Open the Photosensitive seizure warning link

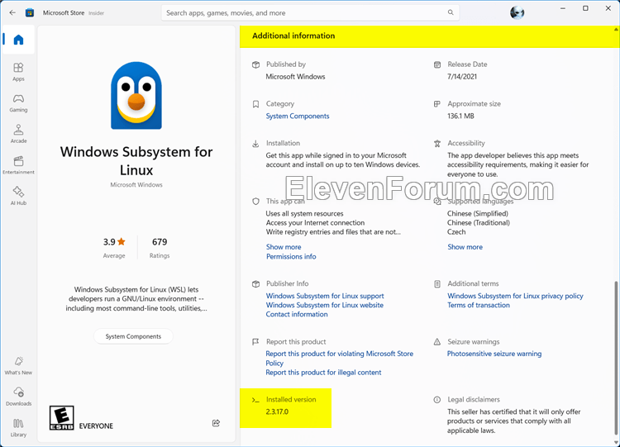click(x=494, y=354)
